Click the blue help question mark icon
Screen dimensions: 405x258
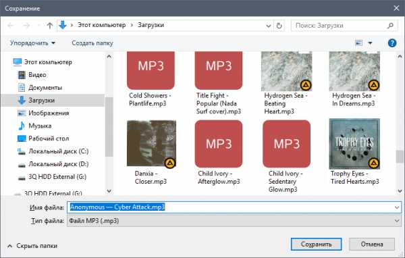(391, 43)
